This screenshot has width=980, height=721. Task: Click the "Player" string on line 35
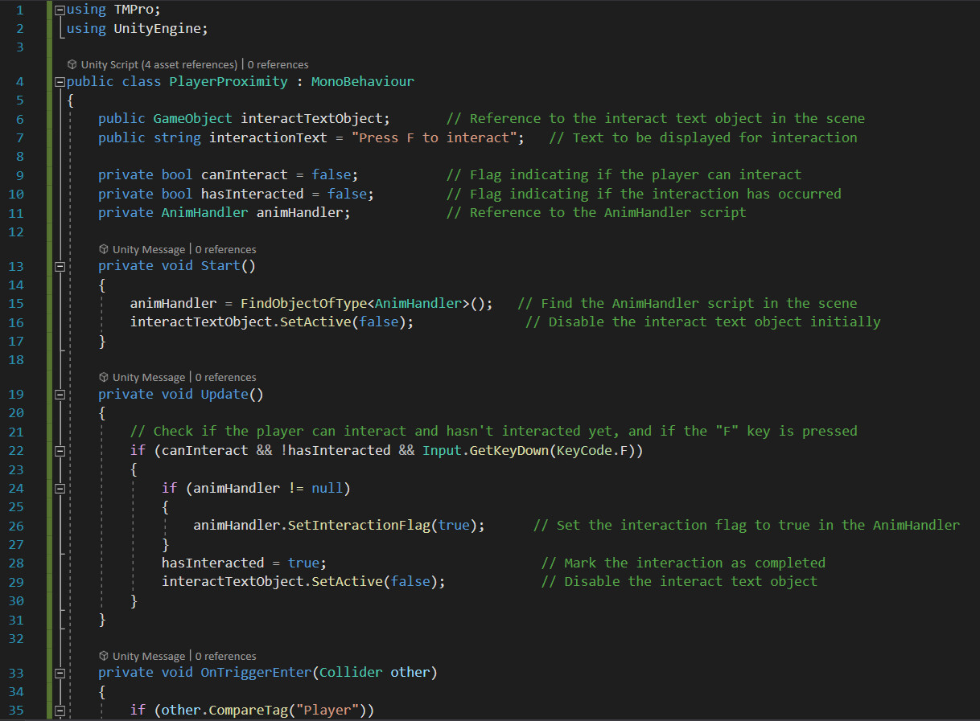pos(327,710)
